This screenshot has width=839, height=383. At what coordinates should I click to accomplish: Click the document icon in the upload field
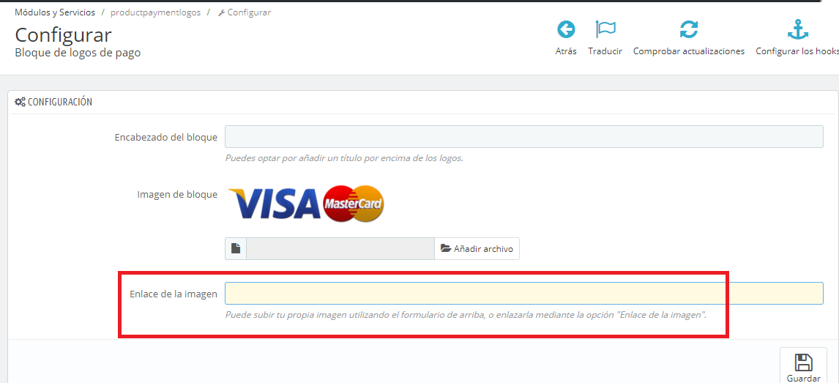pyautogui.click(x=236, y=249)
